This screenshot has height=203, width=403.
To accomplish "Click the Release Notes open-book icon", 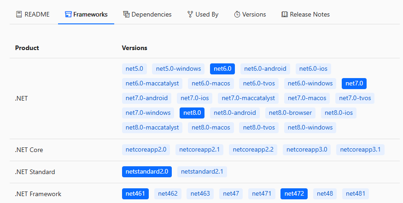I will tap(285, 14).
